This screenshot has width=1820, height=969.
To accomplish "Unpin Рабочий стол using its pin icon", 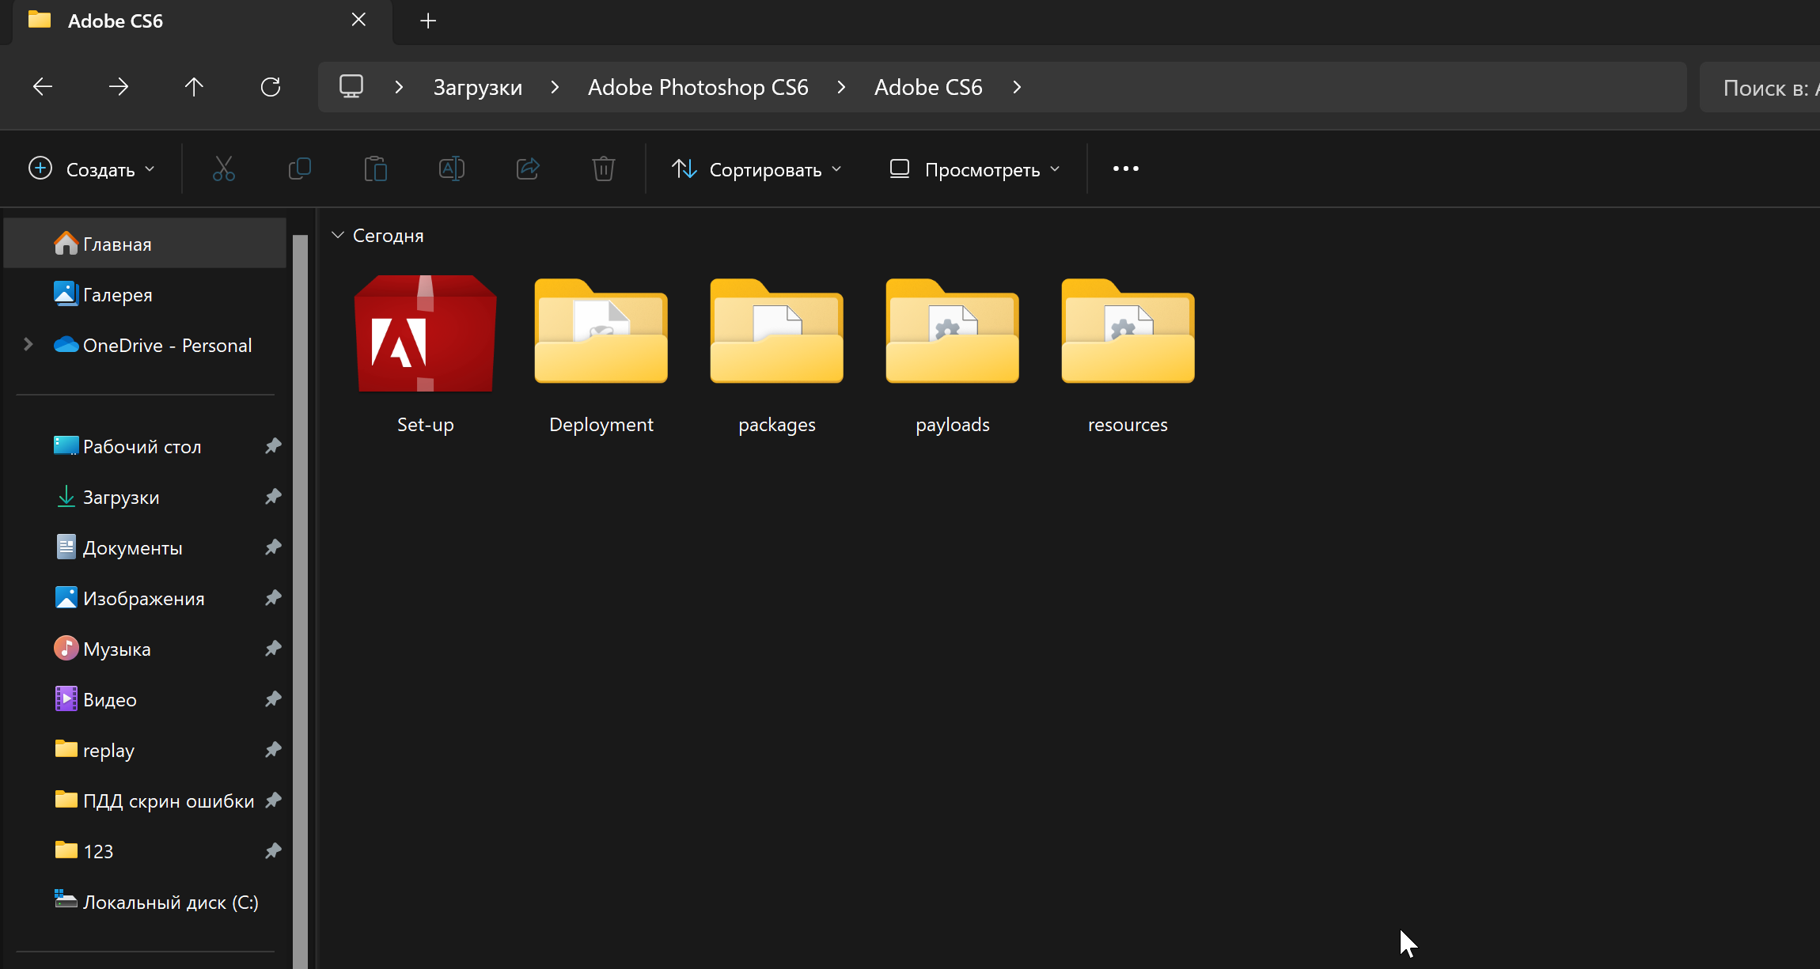I will click(x=273, y=446).
